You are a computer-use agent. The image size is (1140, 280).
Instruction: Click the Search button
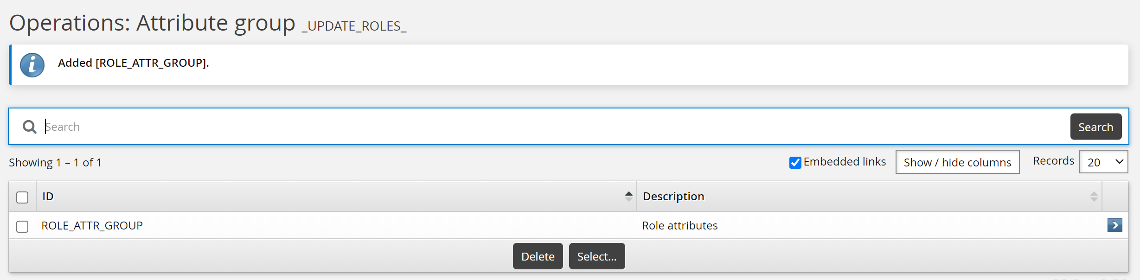[x=1095, y=127]
